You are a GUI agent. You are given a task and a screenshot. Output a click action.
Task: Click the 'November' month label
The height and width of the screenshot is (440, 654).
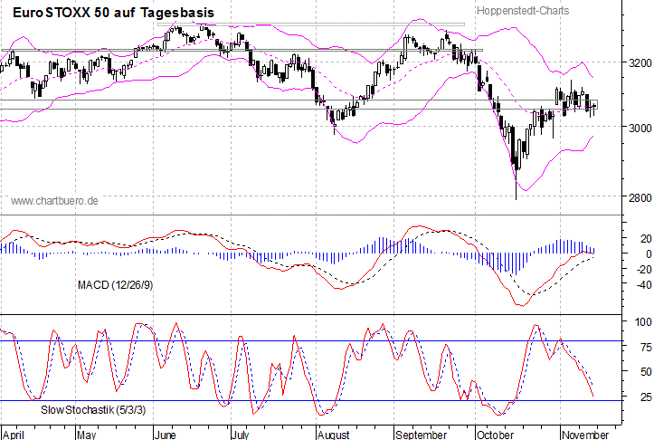tap(584, 435)
